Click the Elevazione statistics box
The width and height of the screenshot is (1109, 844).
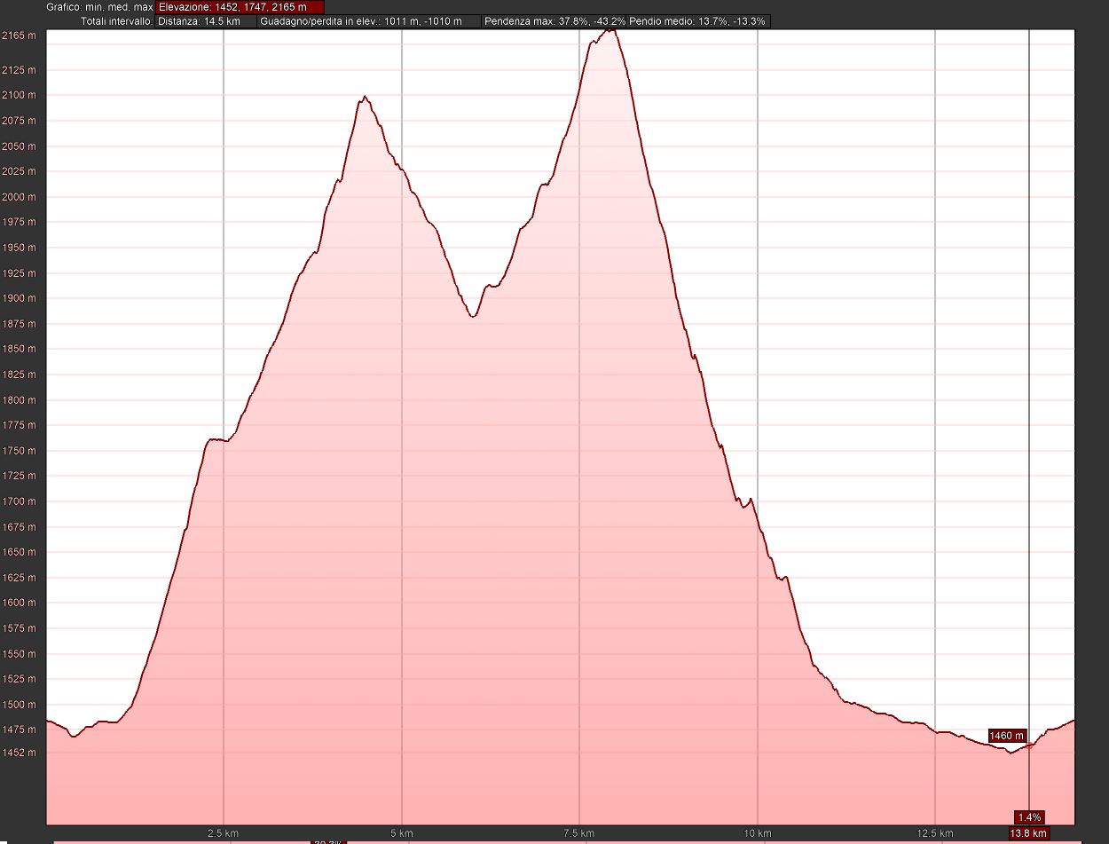[240, 7]
